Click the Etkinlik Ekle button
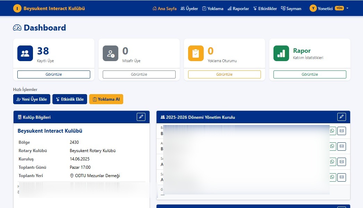Image resolution: width=363 pixels, height=208 pixels. point(70,99)
